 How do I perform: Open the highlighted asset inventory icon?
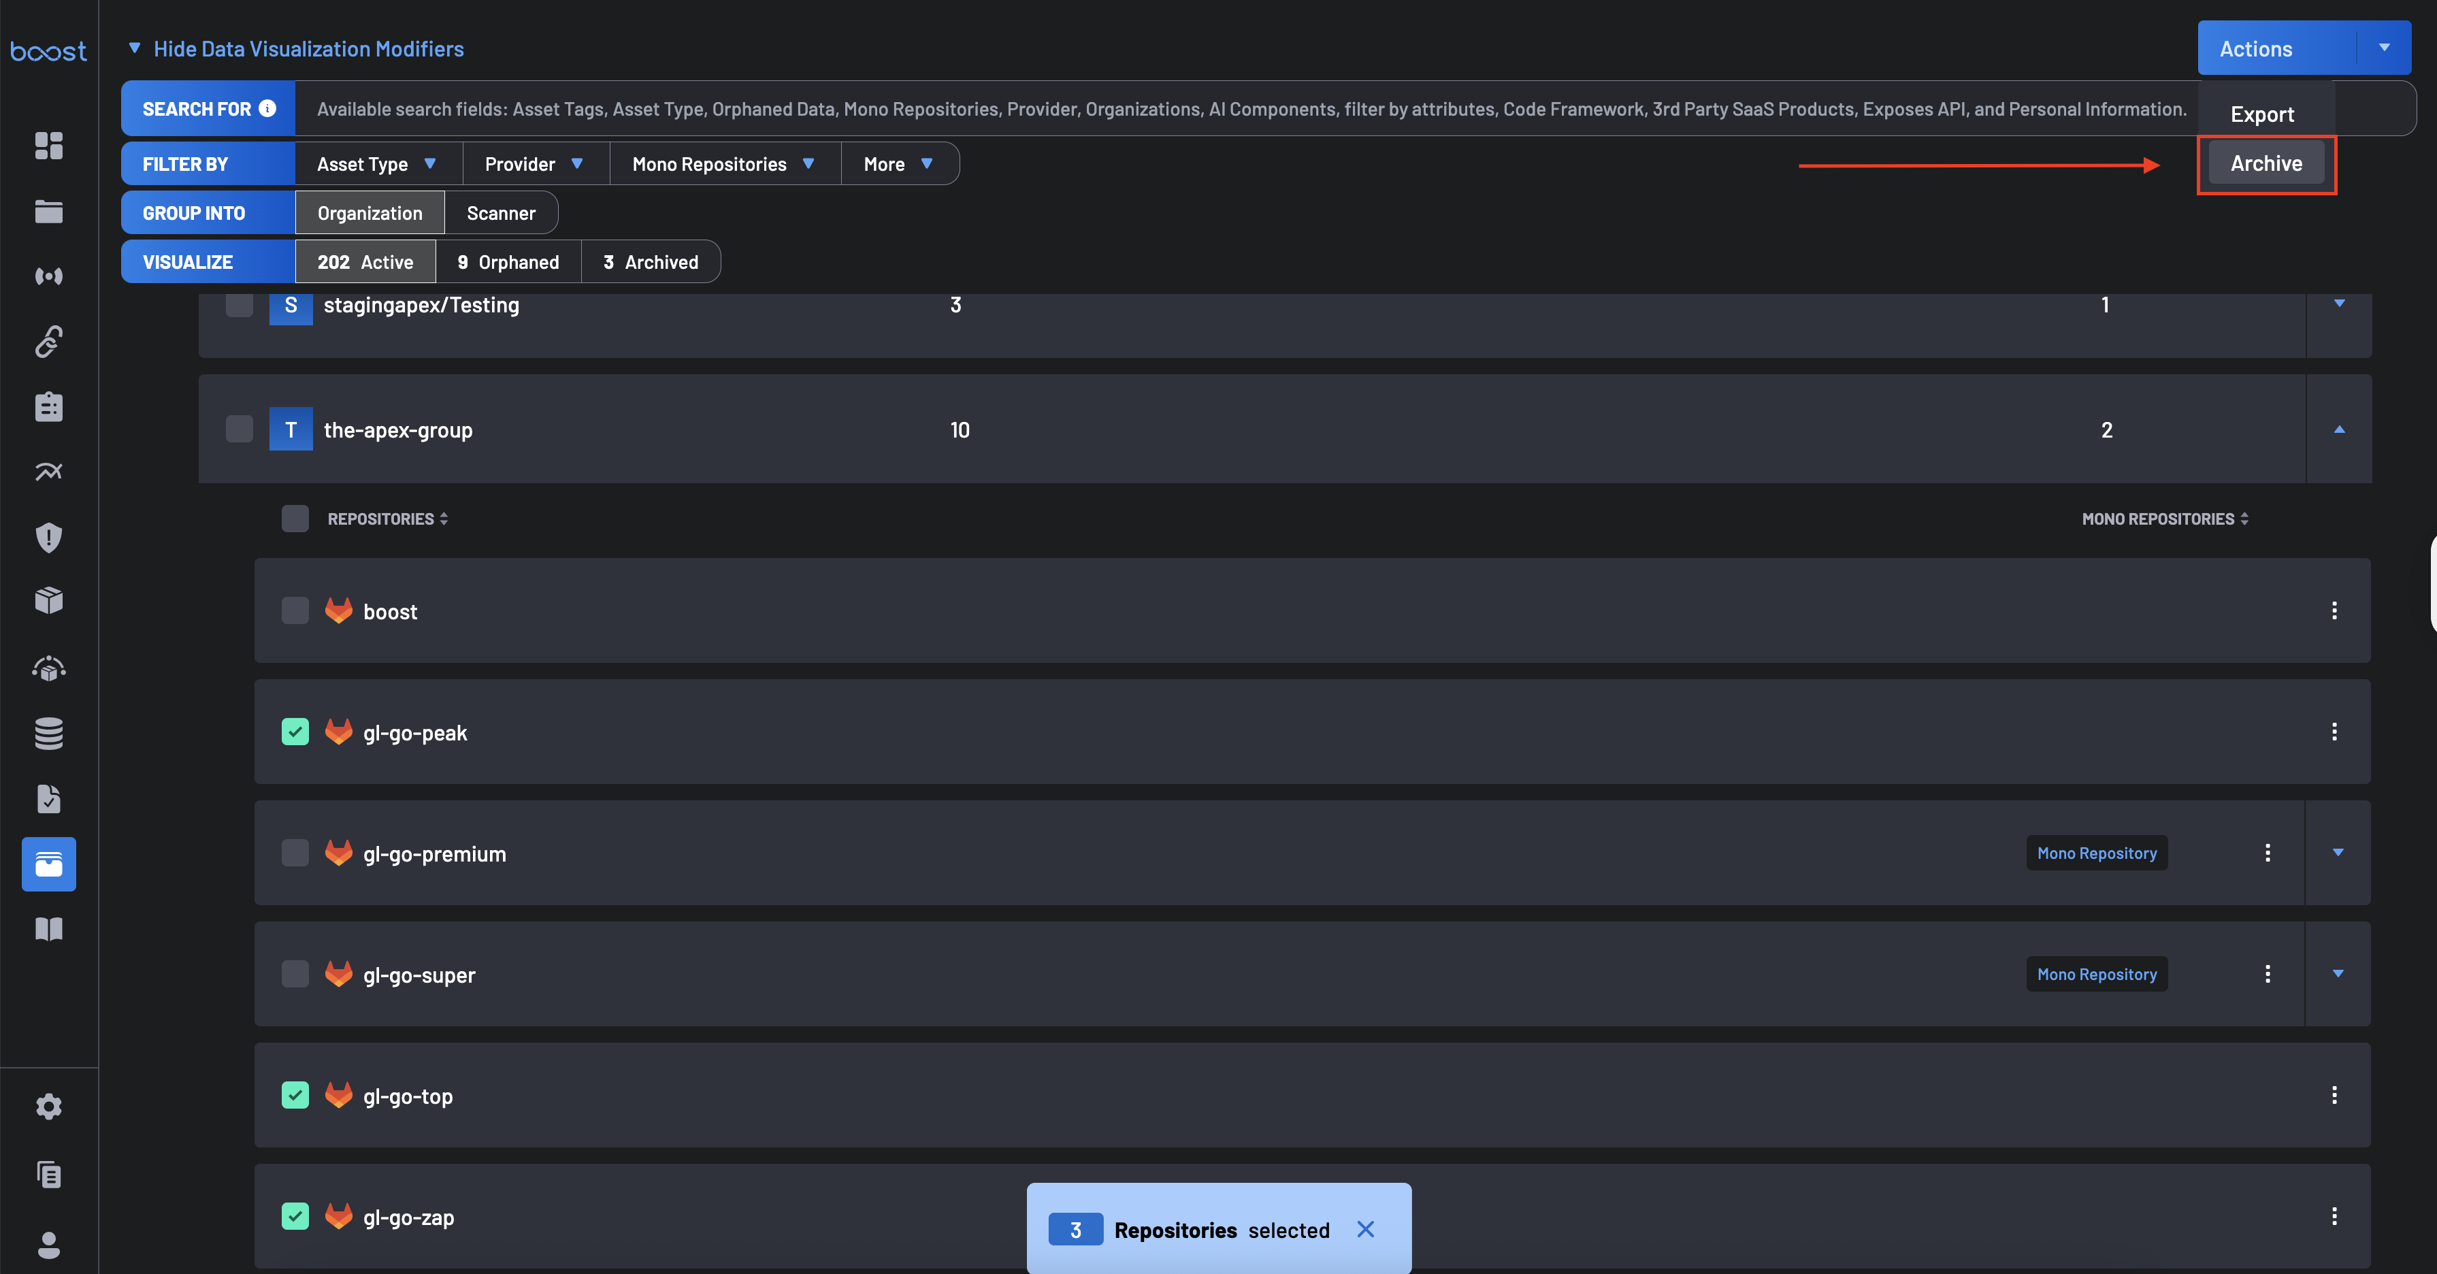pyautogui.click(x=48, y=864)
